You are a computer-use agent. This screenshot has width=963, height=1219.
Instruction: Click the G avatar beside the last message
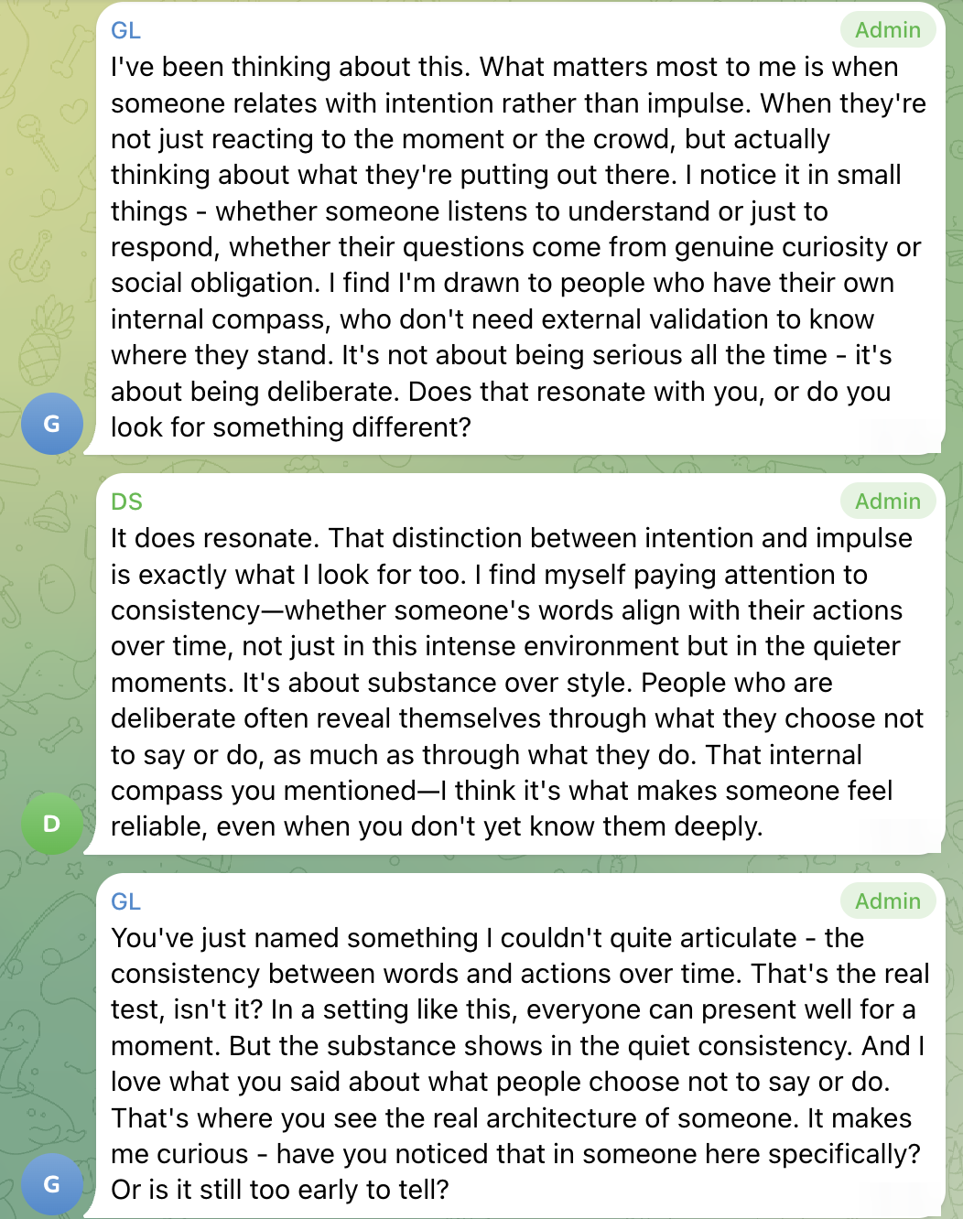[x=52, y=1184]
